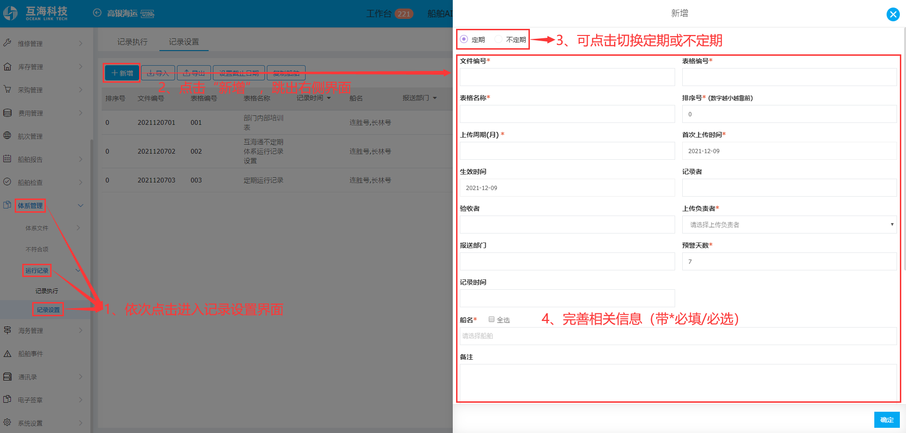Click the 导入 button
The image size is (906, 433).
[158, 73]
